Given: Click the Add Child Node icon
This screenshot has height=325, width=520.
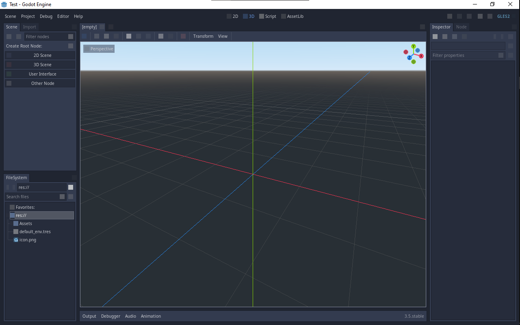Looking at the screenshot, I should 9,36.
